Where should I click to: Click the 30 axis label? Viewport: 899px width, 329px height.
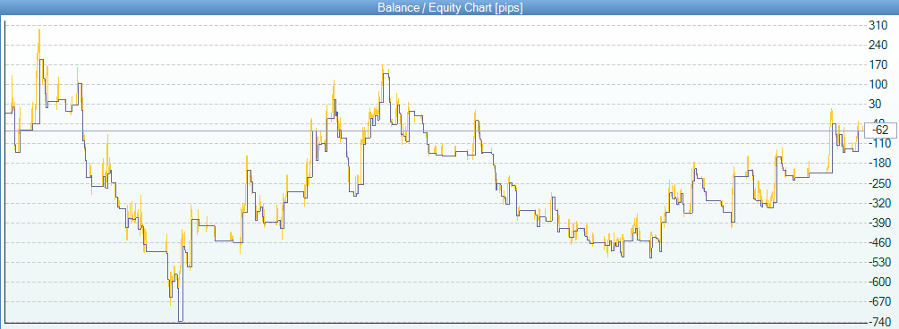point(876,105)
